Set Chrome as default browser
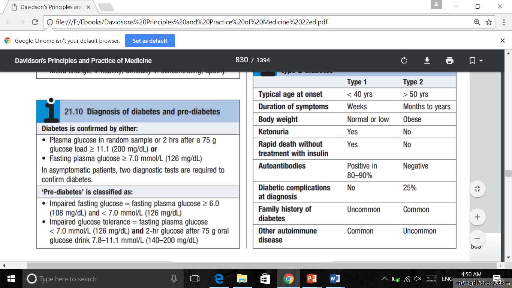 [150, 41]
